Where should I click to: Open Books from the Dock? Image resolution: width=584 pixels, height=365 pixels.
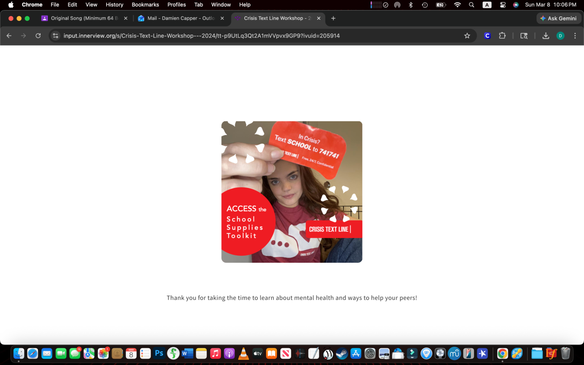coord(271,353)
